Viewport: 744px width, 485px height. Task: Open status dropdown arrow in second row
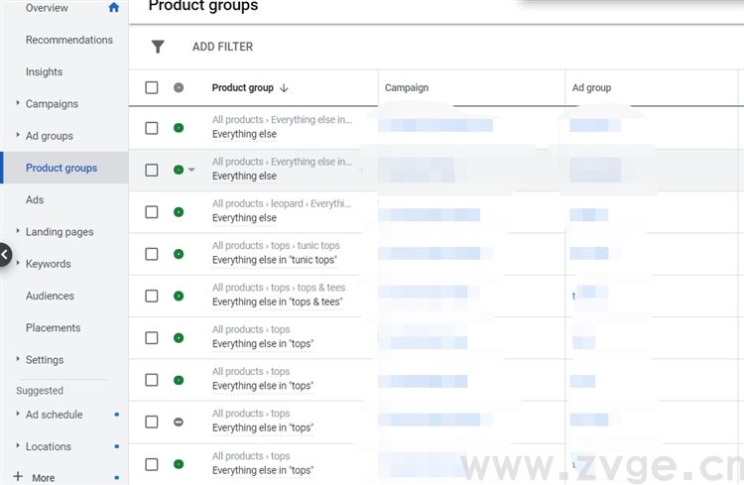click(191, 171)
